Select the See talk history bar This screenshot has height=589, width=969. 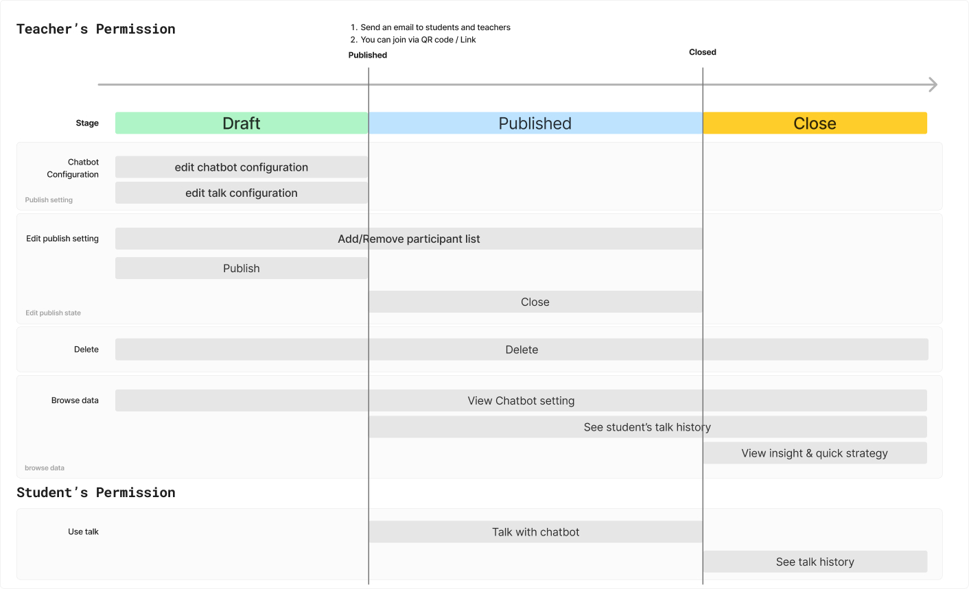point(815,562)
